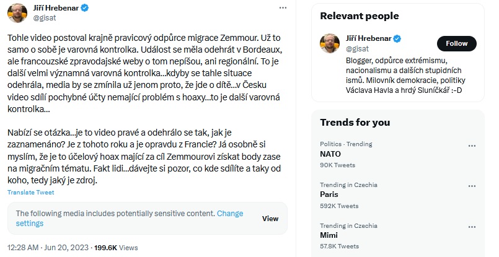The image size is (499, 257).
Task: Open avatar in Relevant people panel
Action: (x=330, y=43)
